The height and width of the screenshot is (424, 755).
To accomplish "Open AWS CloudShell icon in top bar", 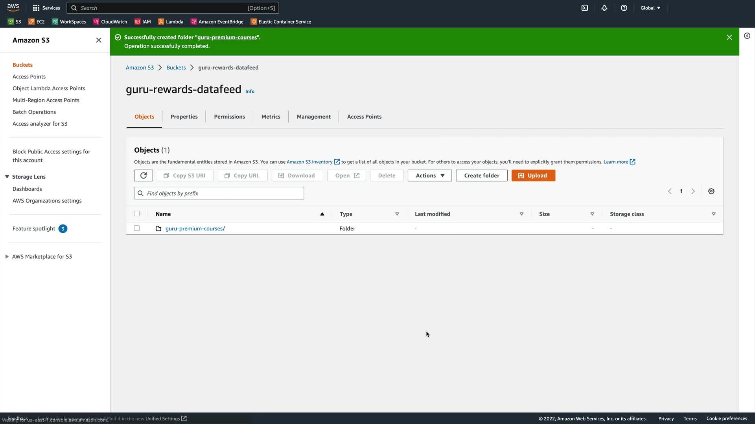I will (585, 8).
